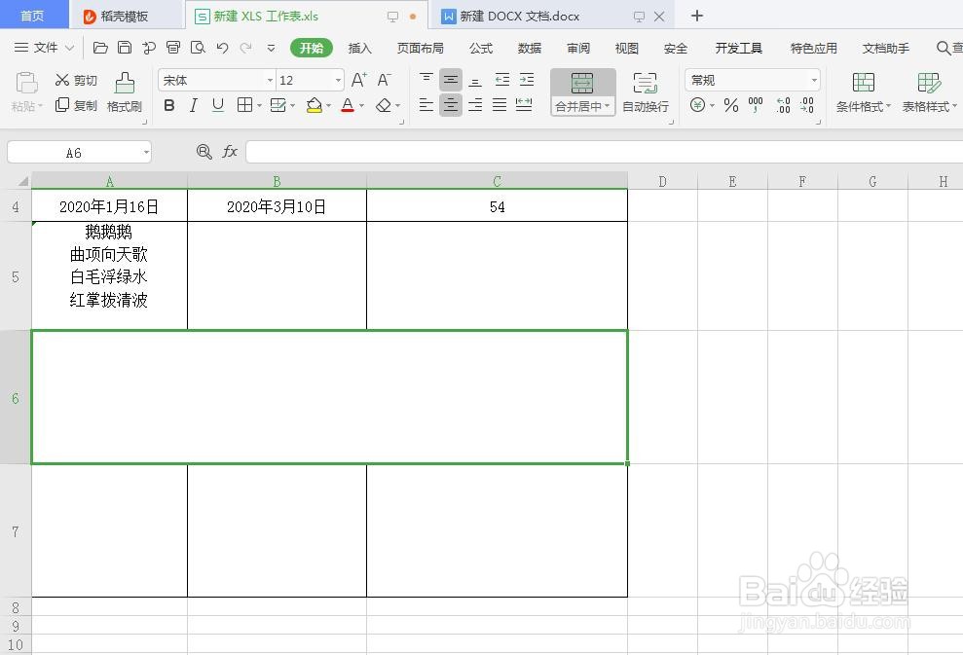Click the Zoom lookup icon beside fx
This screenshot has height=655, width=963.
point(204,152)
